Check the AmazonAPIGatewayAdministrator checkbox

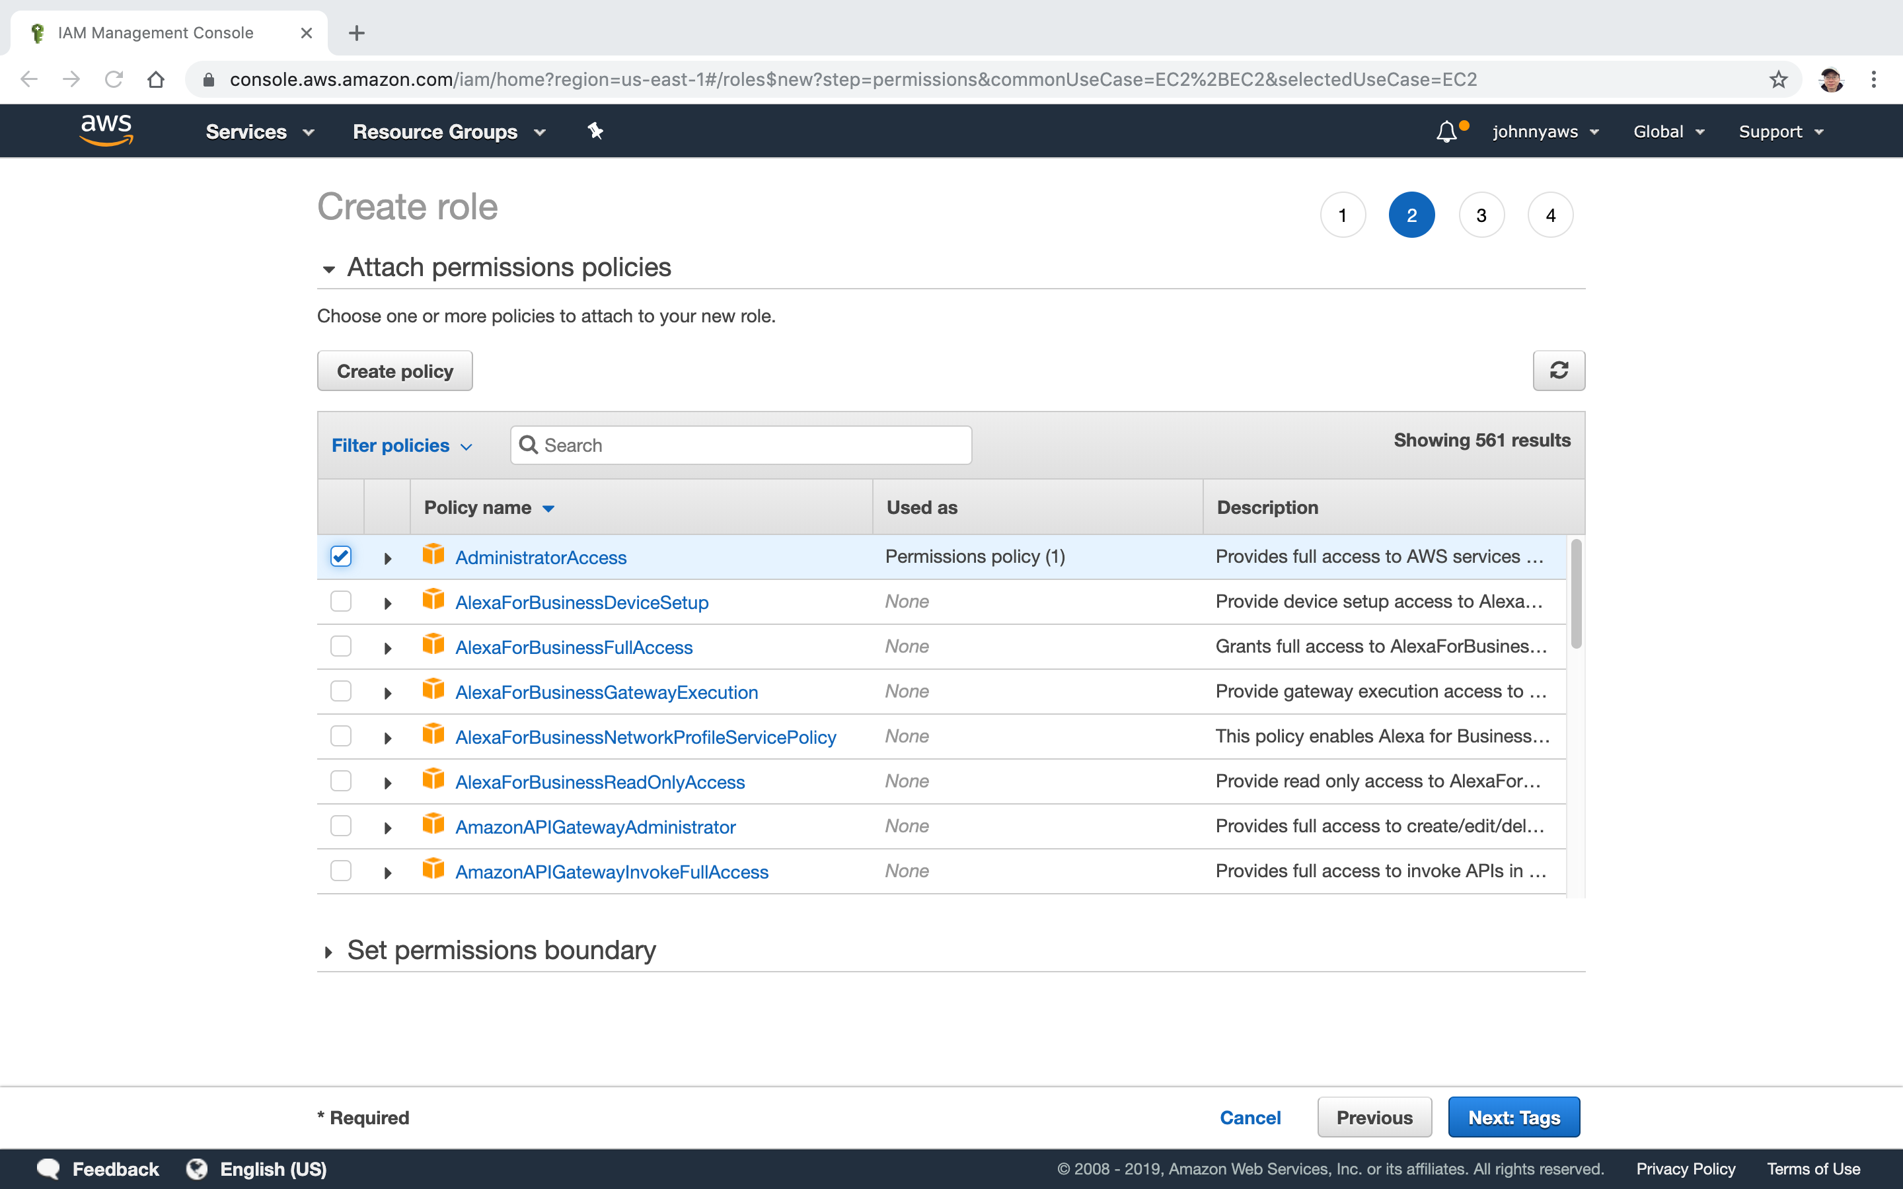340,825
